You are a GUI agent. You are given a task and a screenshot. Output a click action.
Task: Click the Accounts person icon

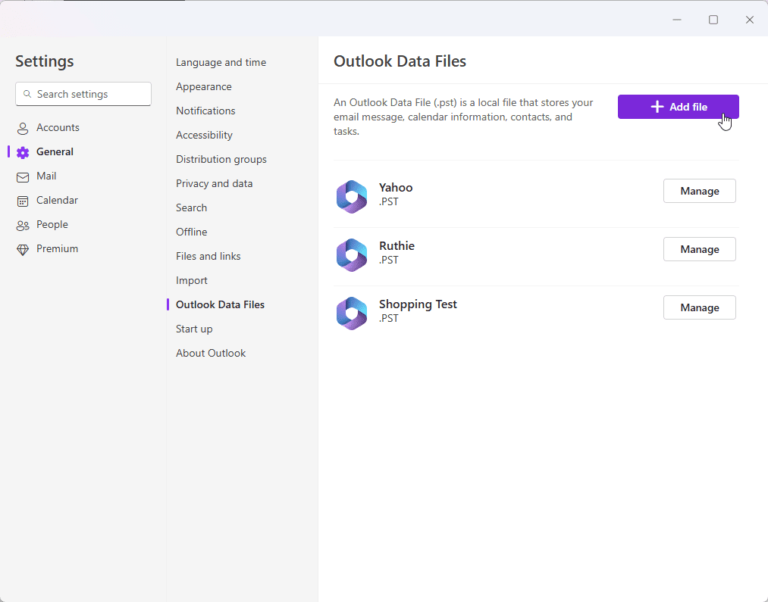23,129
